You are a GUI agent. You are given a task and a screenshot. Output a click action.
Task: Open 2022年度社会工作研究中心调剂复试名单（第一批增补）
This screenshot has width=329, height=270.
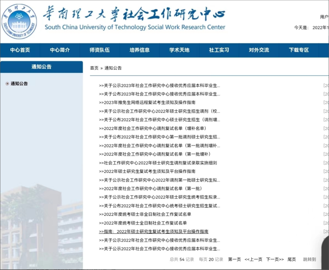(x=155, y=154)
